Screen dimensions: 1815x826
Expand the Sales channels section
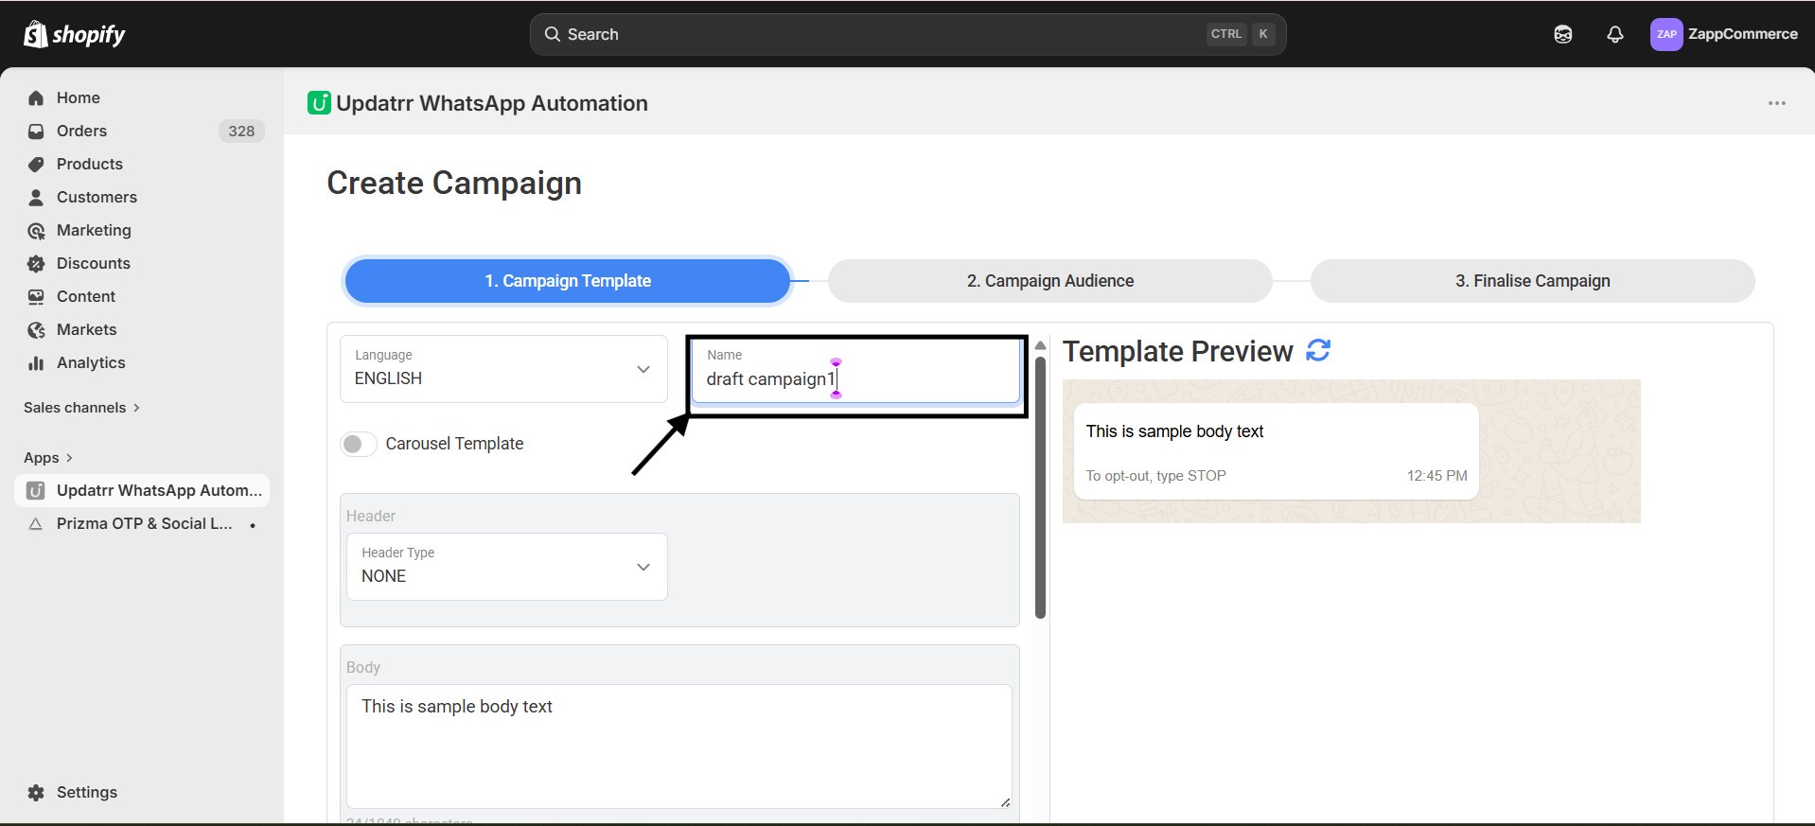[x=81, y=408]
